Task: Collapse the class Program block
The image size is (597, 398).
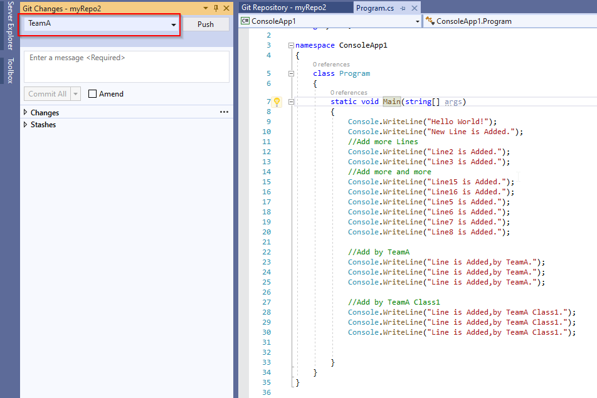Action: click(291, 73)
